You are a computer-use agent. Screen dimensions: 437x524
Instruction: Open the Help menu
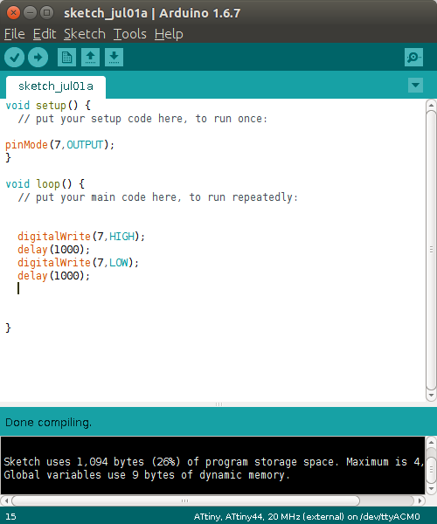tap(169, 34)
